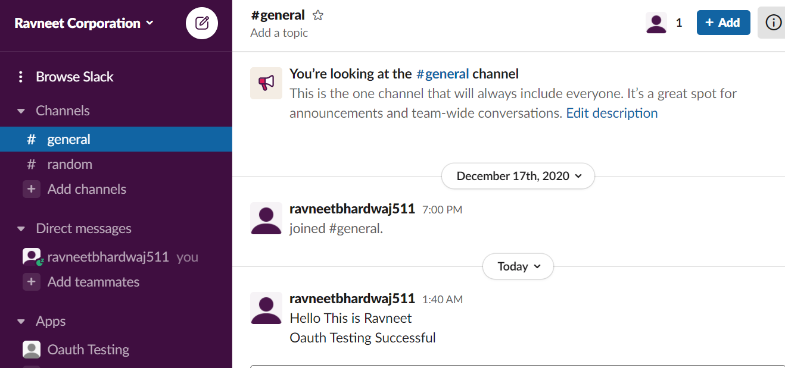Open the December 17th, 2020 date dropdown
Screen dimensions: 785x368
pyautogui.click(x=518, y=176)
